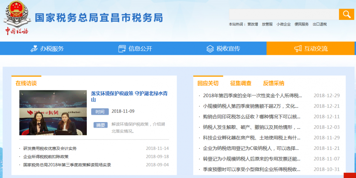
Task: Open the 放管服 hot keyword link
Action: [267, 24]
